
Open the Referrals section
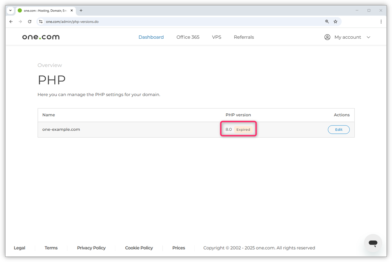(244, 37)
